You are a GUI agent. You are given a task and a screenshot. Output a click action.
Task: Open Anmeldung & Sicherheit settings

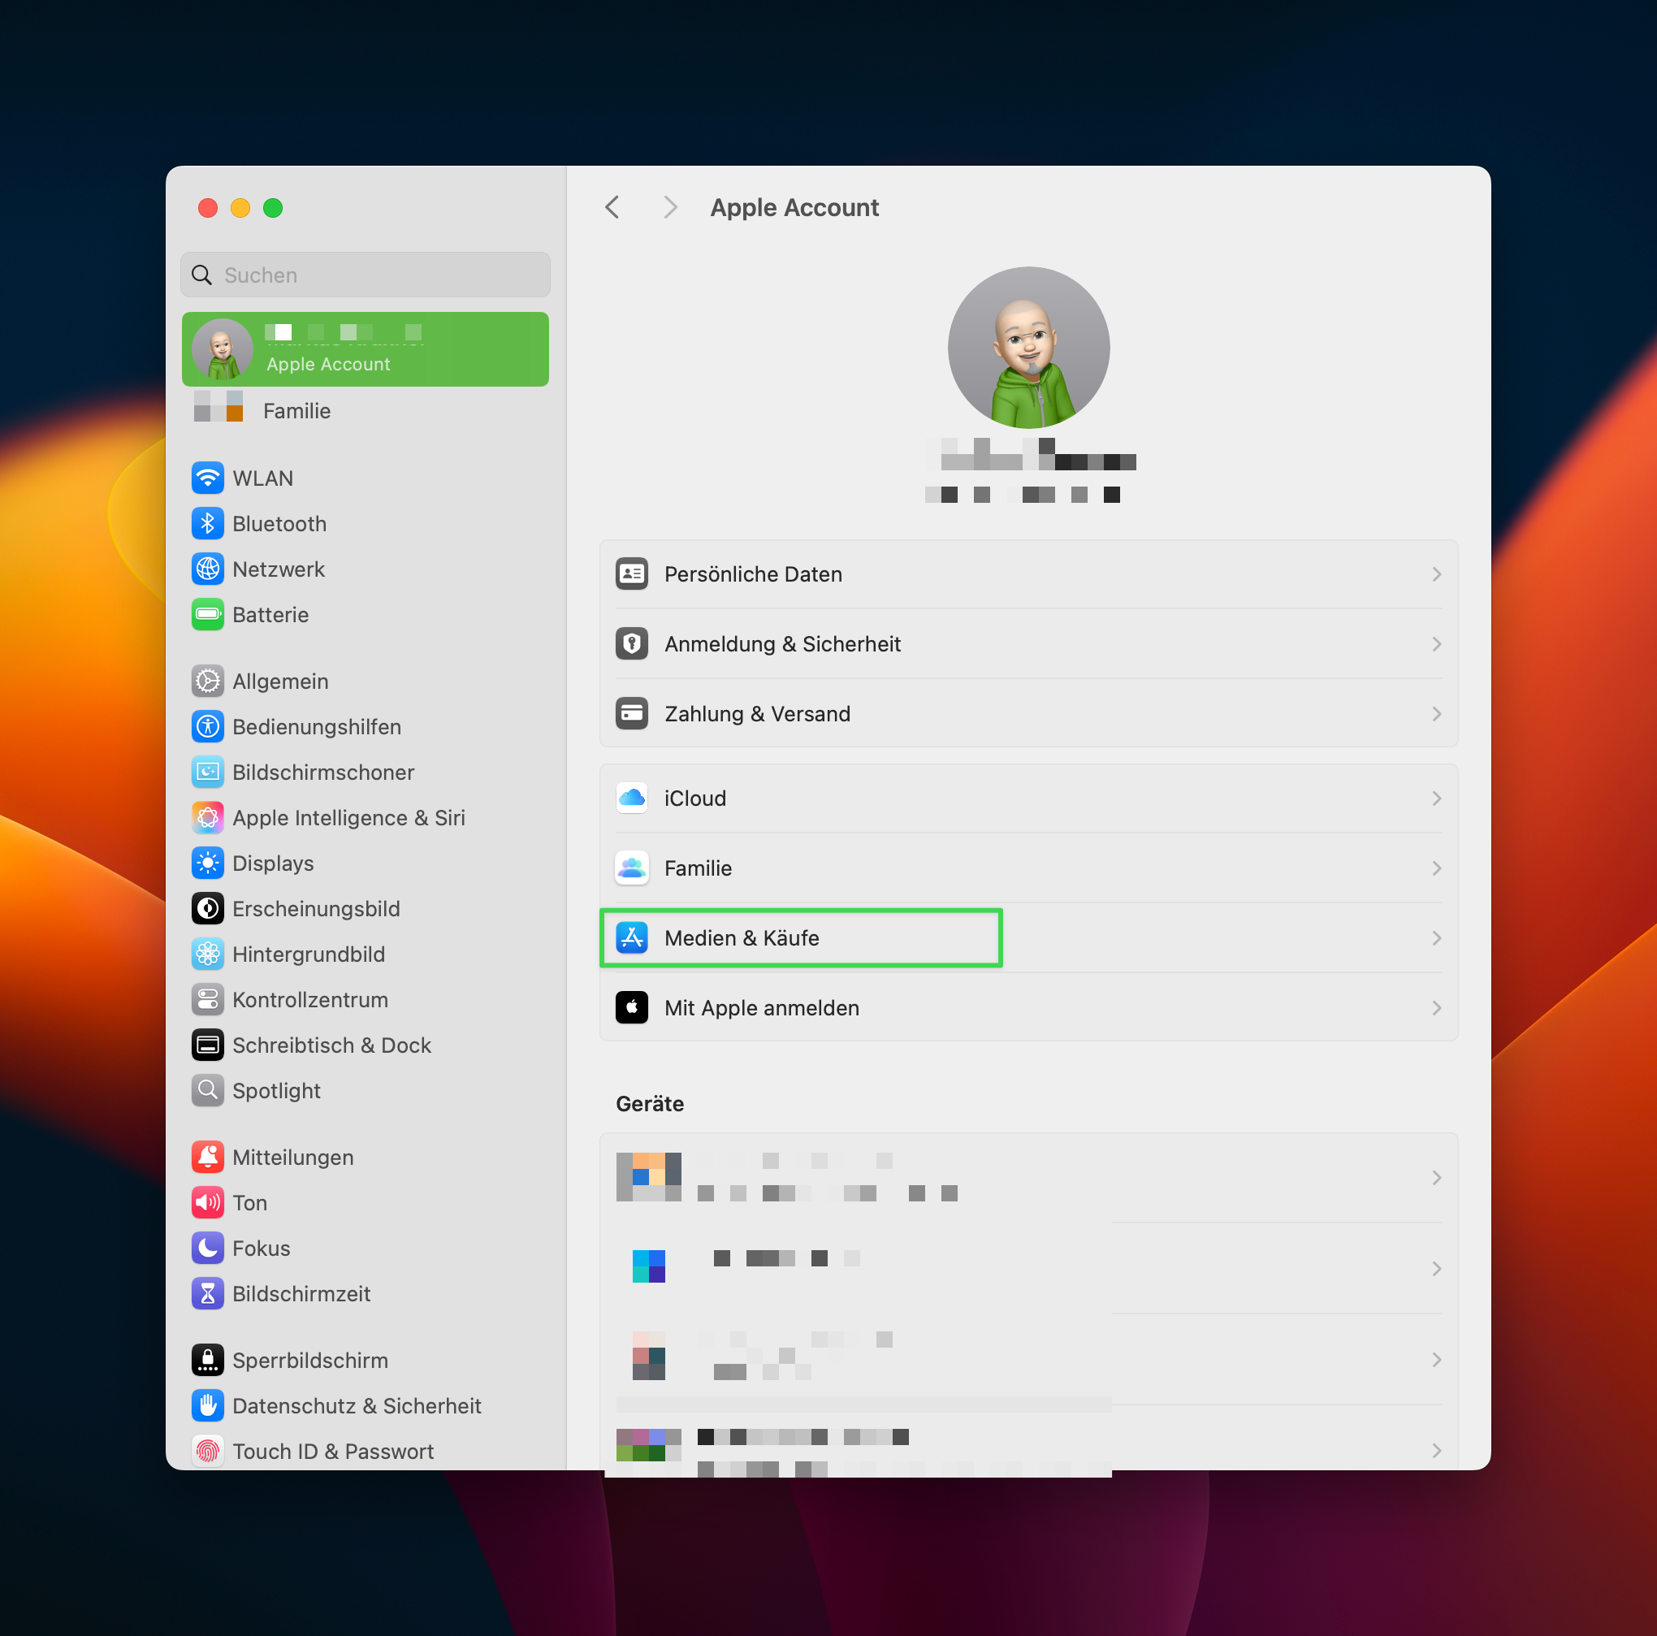pyautogui.click(x=781, y=644)
